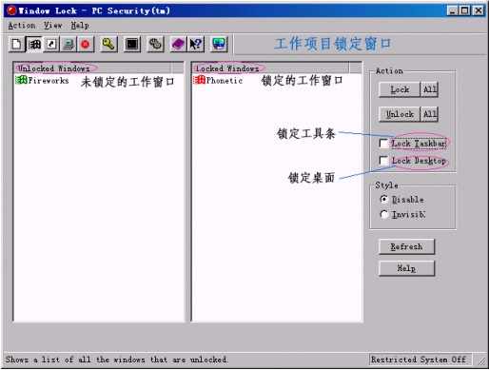Click the shortcut arrow toolbar icon

click(x=51, y=44)
